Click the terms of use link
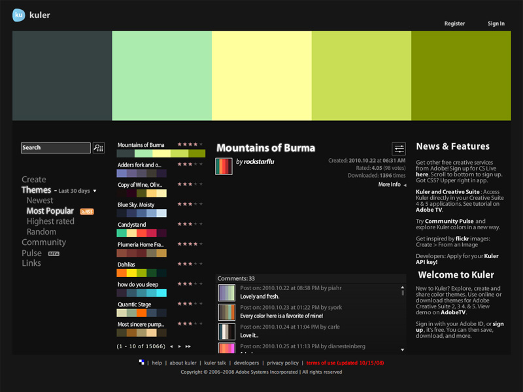This screenshot has height=392, width=523. (345, 363)
